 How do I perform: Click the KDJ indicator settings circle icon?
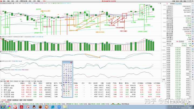[x=1, y=52]
